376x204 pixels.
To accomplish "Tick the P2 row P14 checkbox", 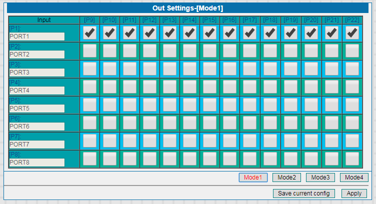I will (189, 51).
